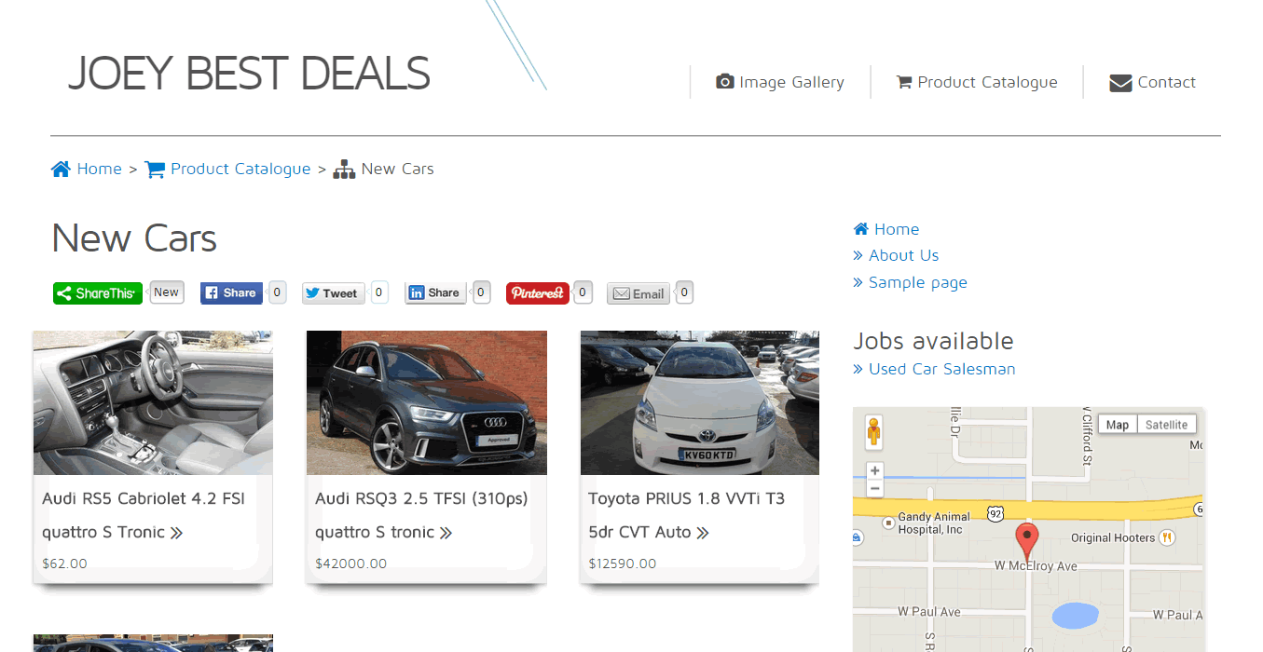1263x652 pixels.
Task: Share the page on Facebook
Action: (x=231, y=292)
